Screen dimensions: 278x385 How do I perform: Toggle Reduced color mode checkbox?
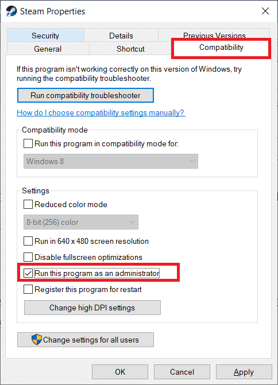click(x=28, y=204)
